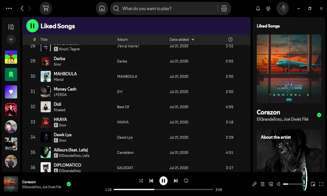
Task: Open the green bookmark playlist in sidebar
Action: (11, 75)
